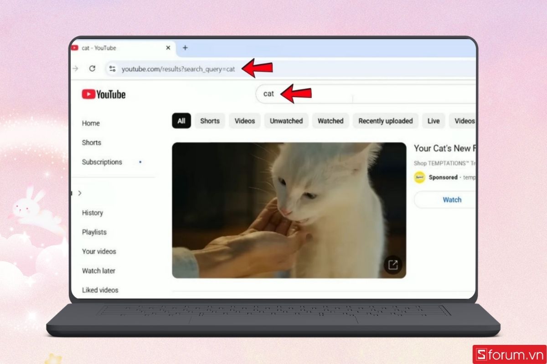Open Liked videos in the sidebar
Viewport: 547px width, 364px height.
coord(100,290)
